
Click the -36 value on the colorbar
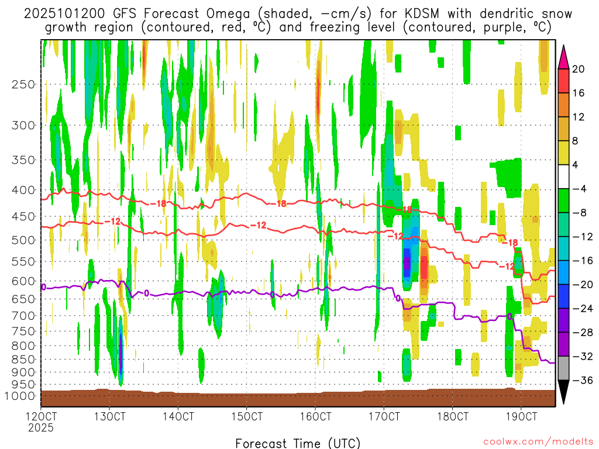pyautogui.click(x=582, y=380)
